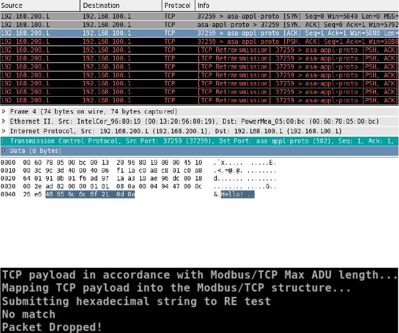Click hex offset 0000 line

(8, 163)
